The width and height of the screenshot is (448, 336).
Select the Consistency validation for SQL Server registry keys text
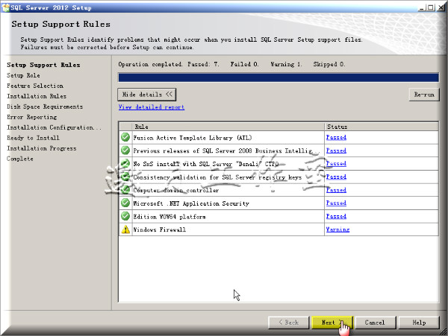click(217, 177)
